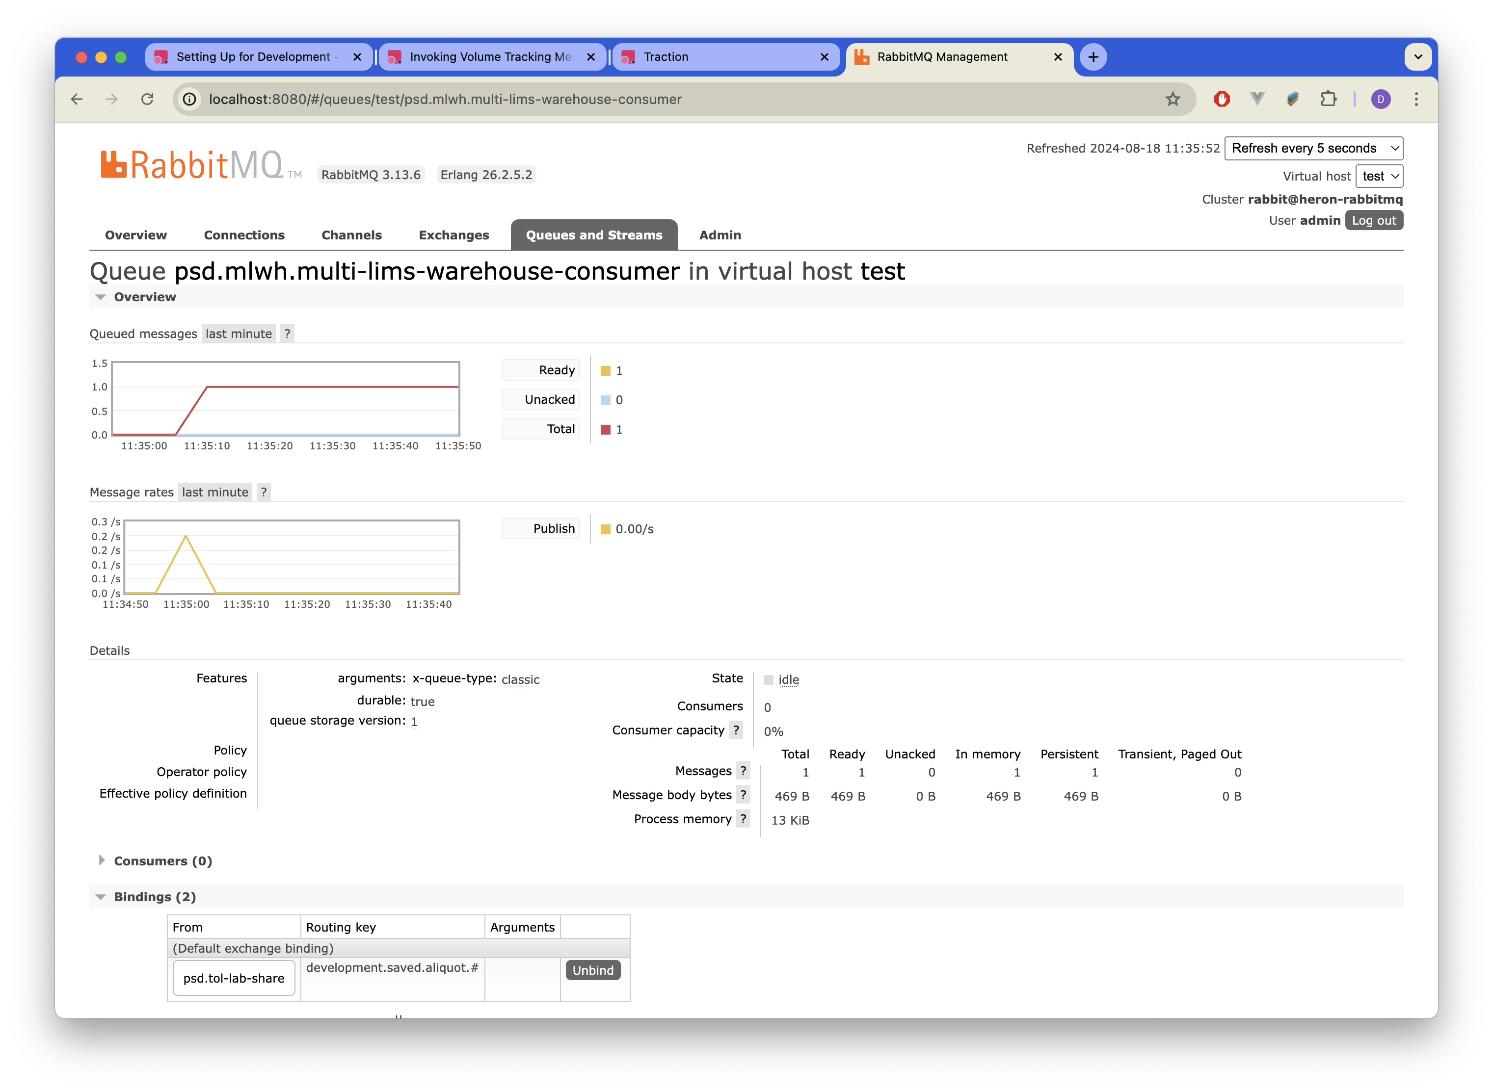1493x1091 pixels.
Task: Collapse the Overview section header
Action: click(x=145, y=296)
